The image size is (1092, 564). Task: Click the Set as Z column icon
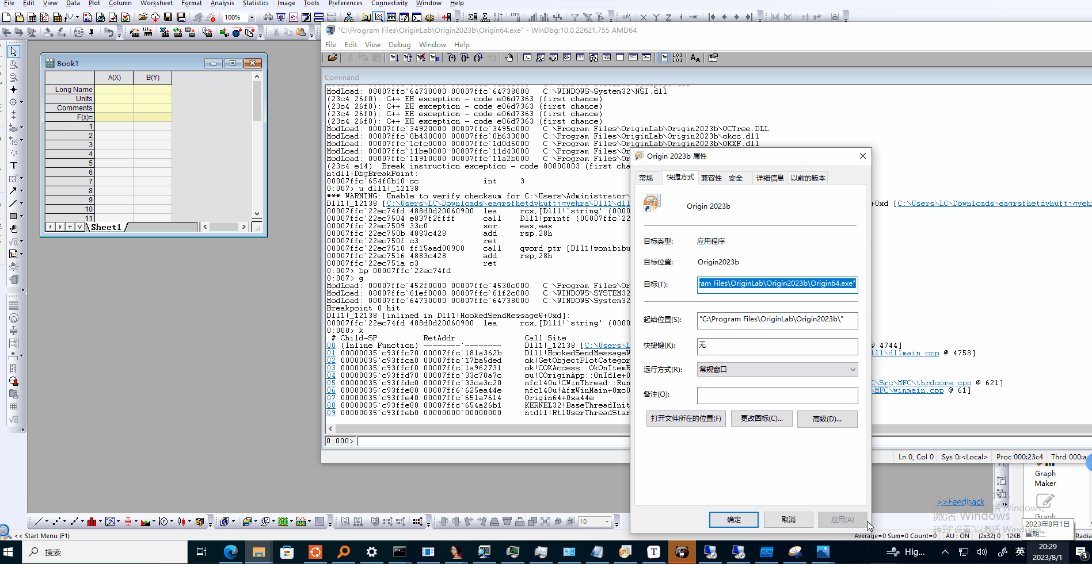click(x=668, y=17)
